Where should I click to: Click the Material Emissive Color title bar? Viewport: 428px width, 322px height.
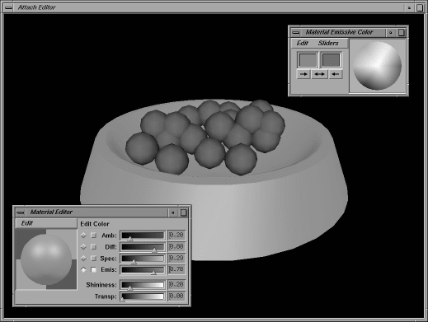[x=343, y=33]
